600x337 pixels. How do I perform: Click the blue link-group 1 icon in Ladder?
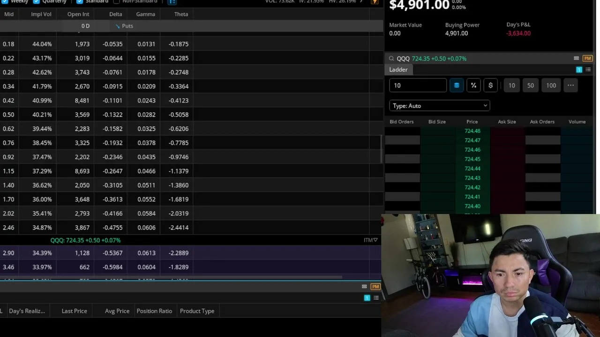pos(579,70)
